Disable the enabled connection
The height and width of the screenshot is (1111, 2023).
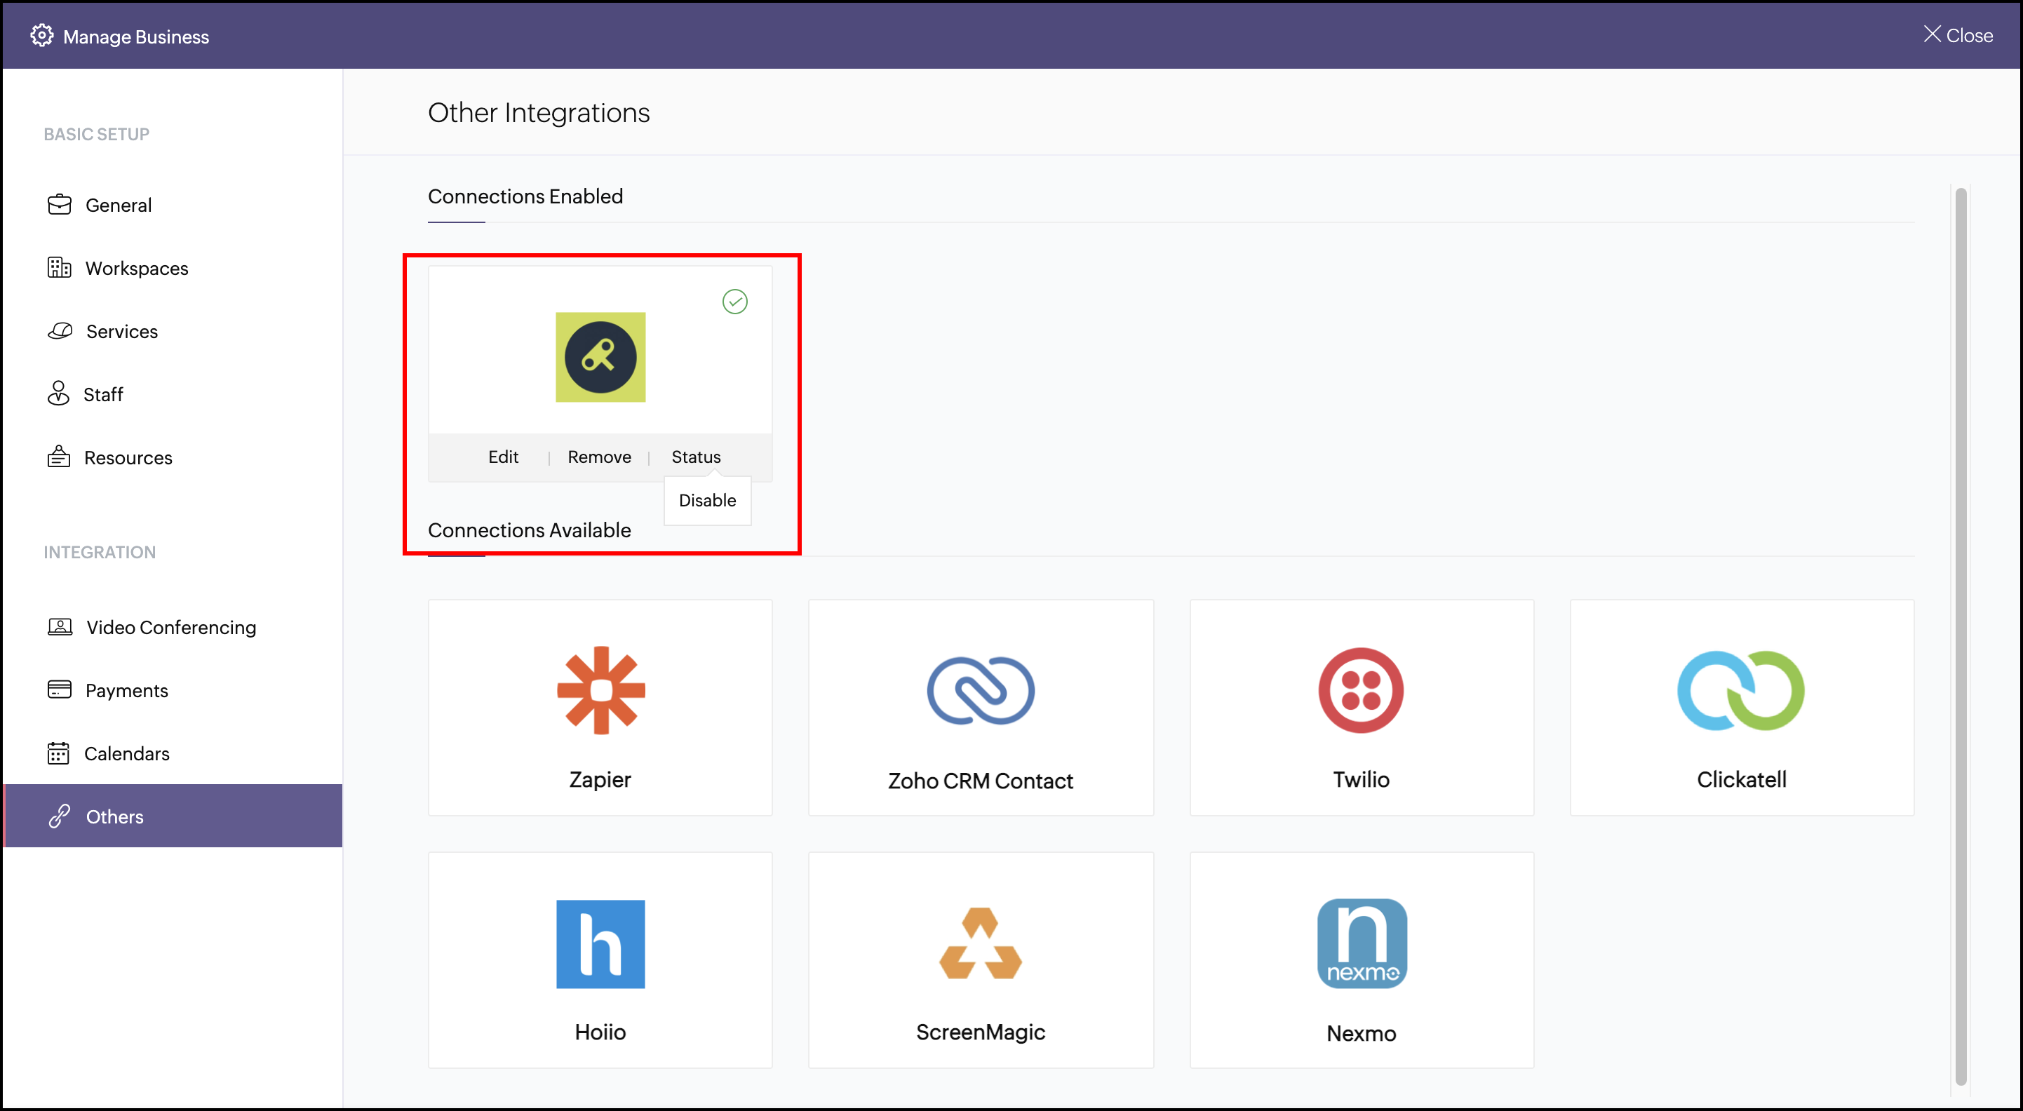click(707, 500)
